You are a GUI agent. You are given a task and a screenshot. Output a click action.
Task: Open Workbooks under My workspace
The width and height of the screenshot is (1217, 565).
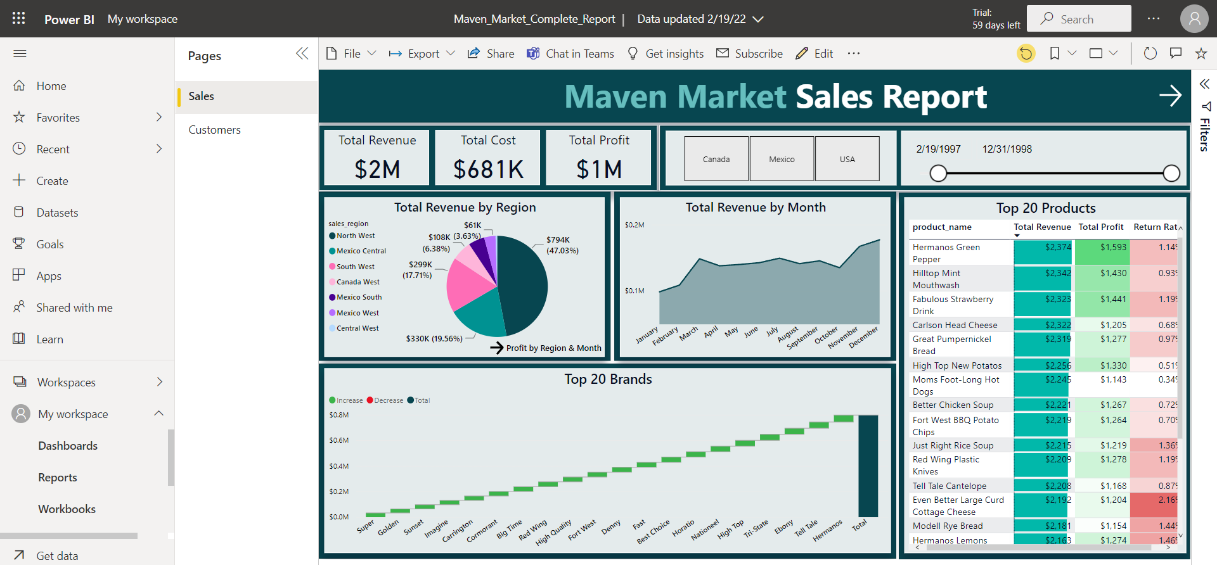tap(67, 509)
